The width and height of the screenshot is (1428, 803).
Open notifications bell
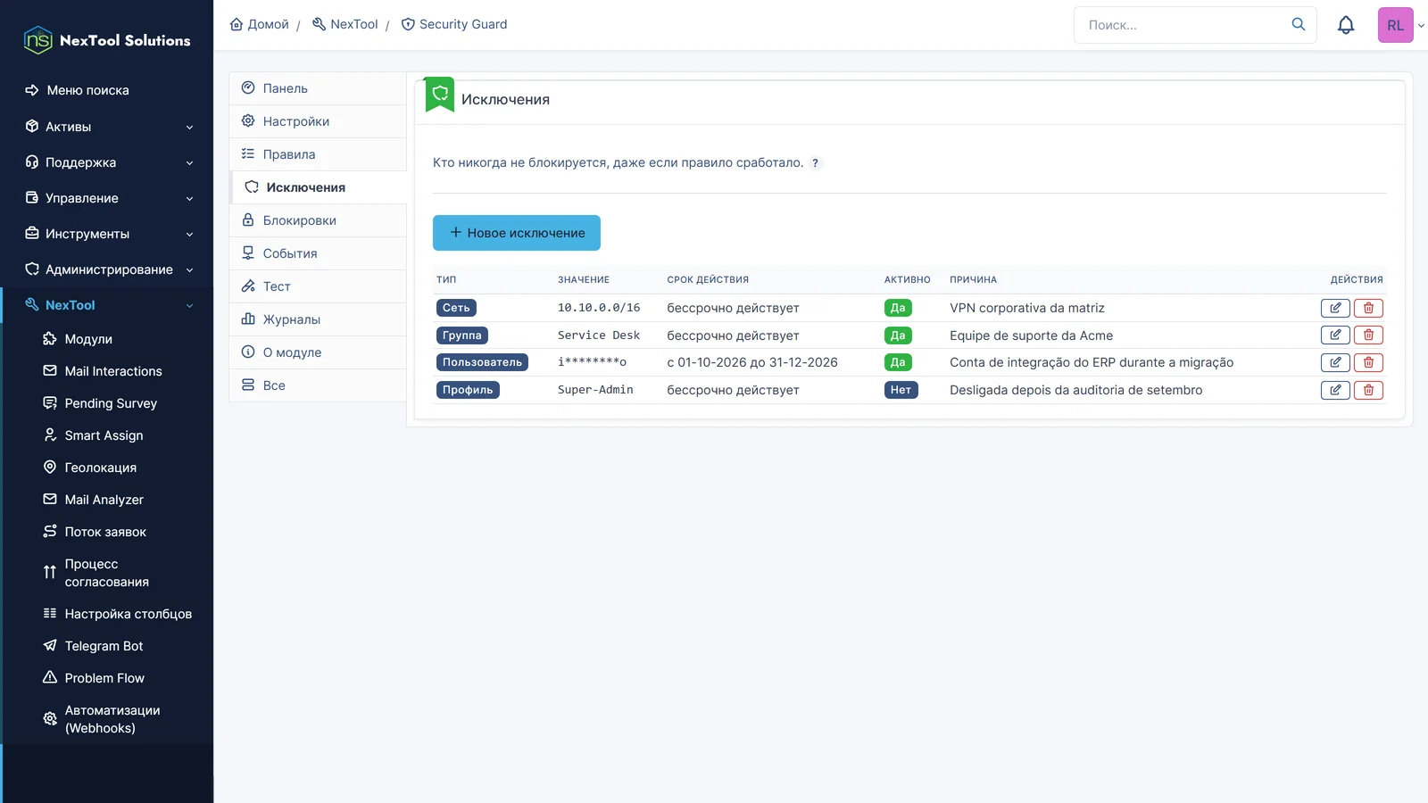click(x=1346, y=25)
